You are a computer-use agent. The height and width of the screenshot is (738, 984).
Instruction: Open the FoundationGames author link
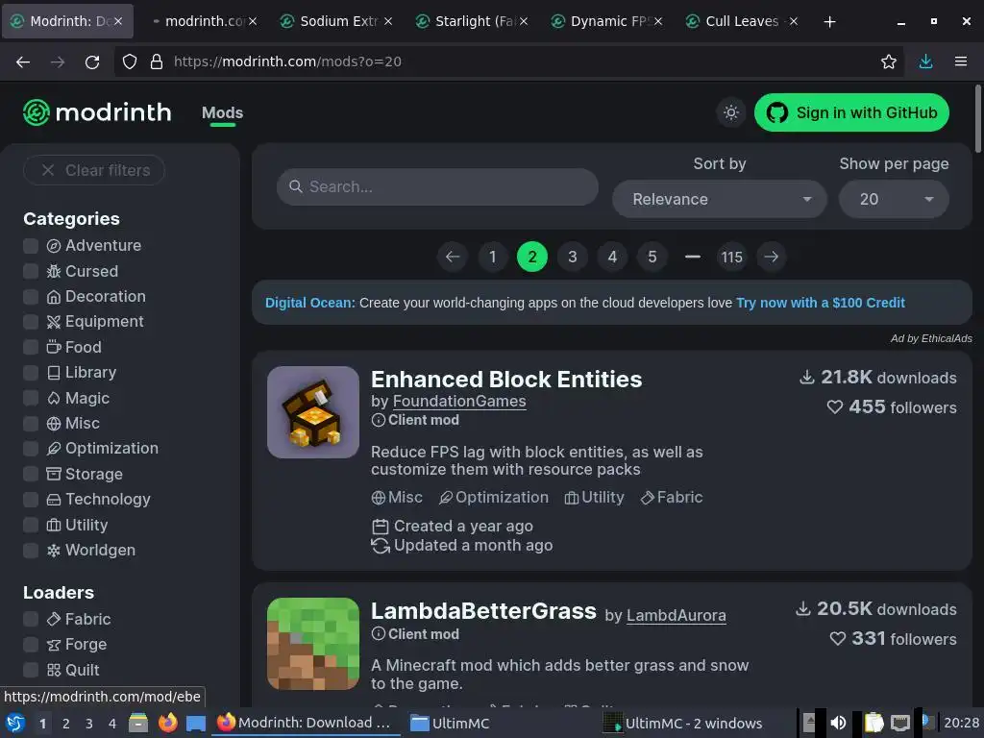pyautogui.click(x=459, y=401)
